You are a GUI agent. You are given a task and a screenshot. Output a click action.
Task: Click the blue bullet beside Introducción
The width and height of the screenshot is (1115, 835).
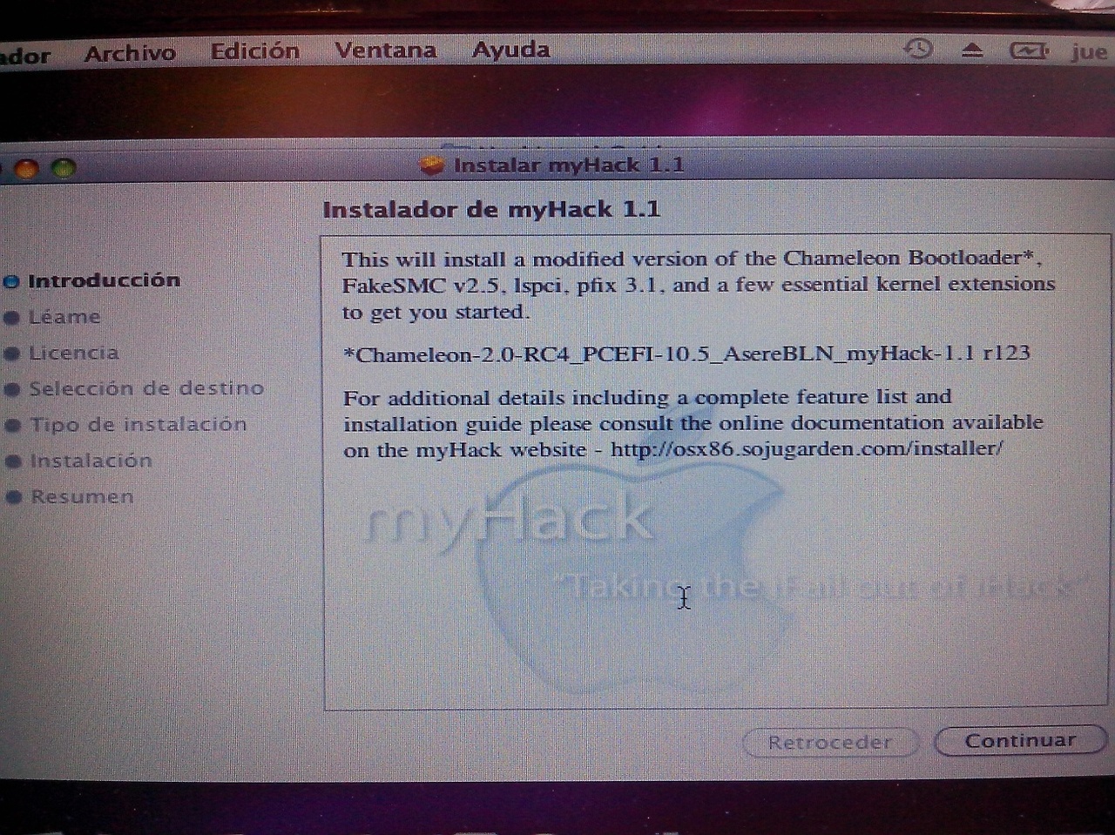11,281
